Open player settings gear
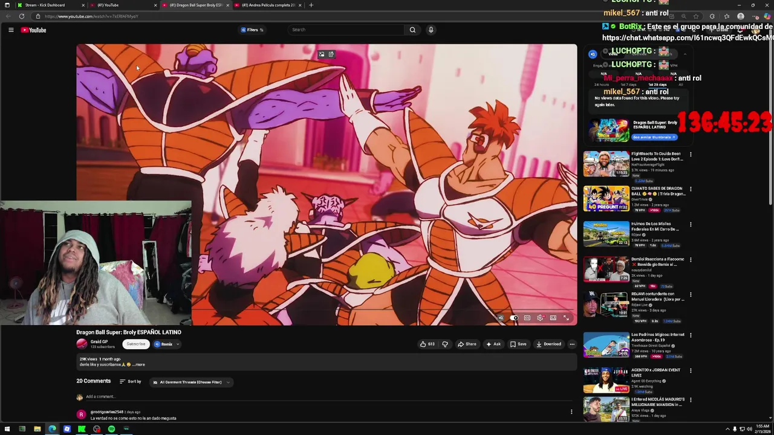 (540, 318)
